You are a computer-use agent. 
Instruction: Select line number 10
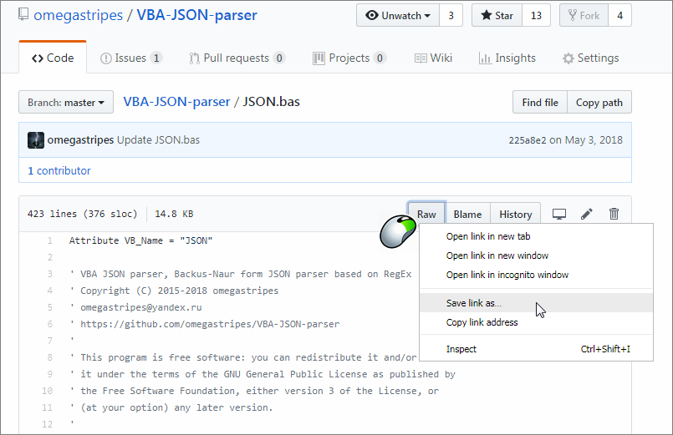(47, 391)
